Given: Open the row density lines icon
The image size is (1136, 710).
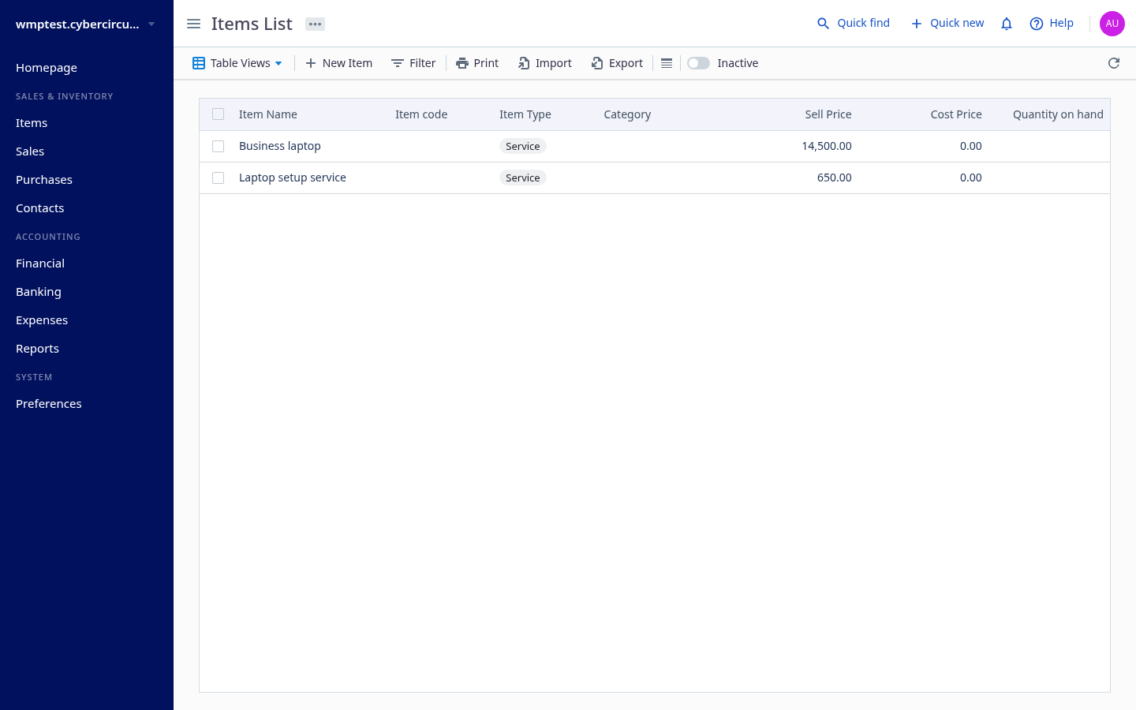Looking at the screenshot, I should coord(667,63).
